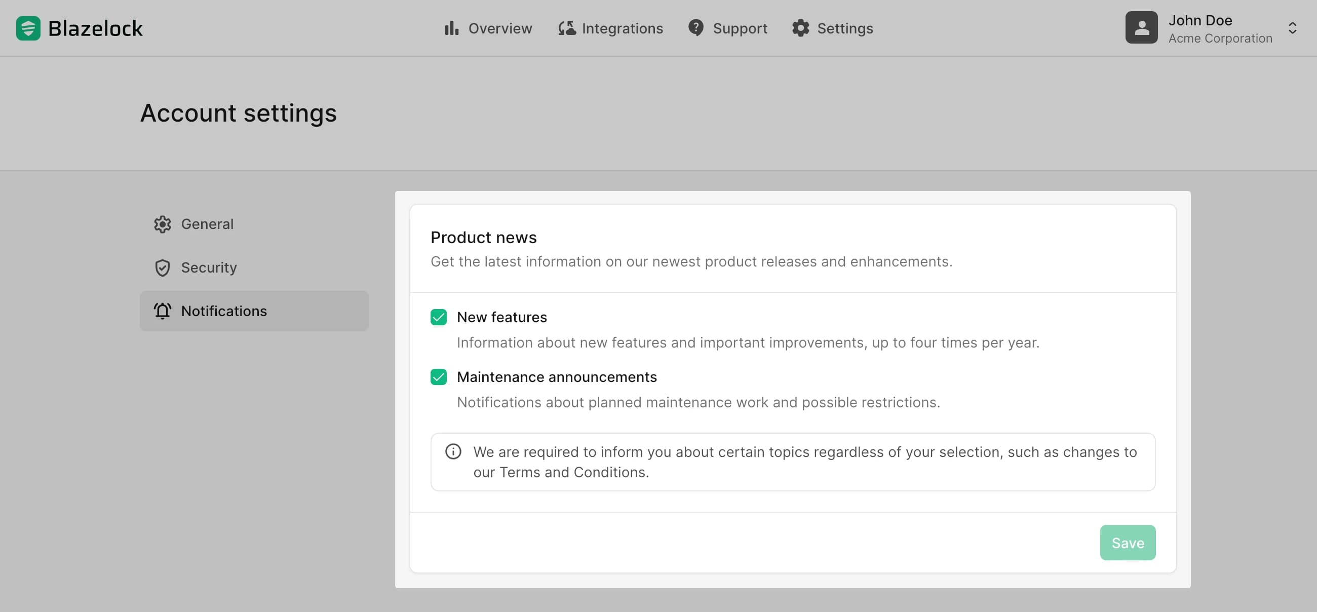Click the info icon in the notice box
The image size is (1317, 612).
[453, 452]
